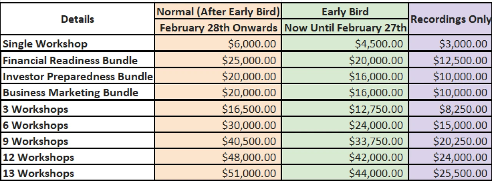Click the Investor Preparedness Bundle label
This screenshot has width=492, height=181.
point(77,76)
